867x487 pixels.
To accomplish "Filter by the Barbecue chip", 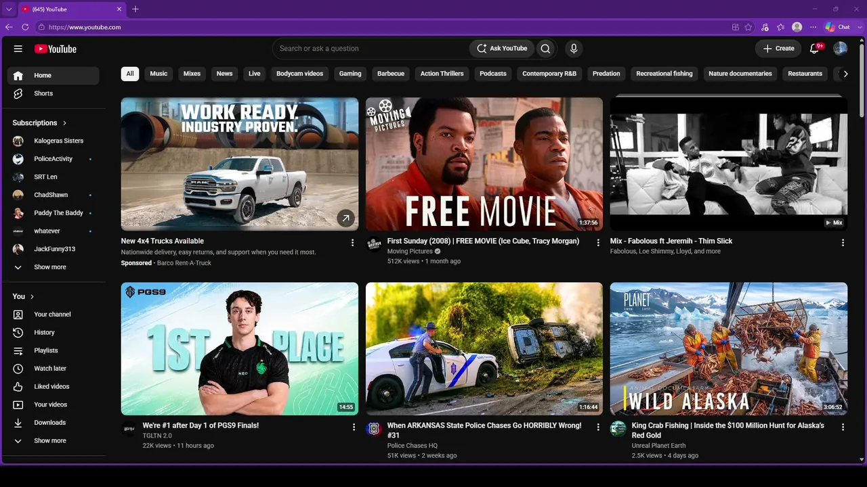I will pos(391,74).
